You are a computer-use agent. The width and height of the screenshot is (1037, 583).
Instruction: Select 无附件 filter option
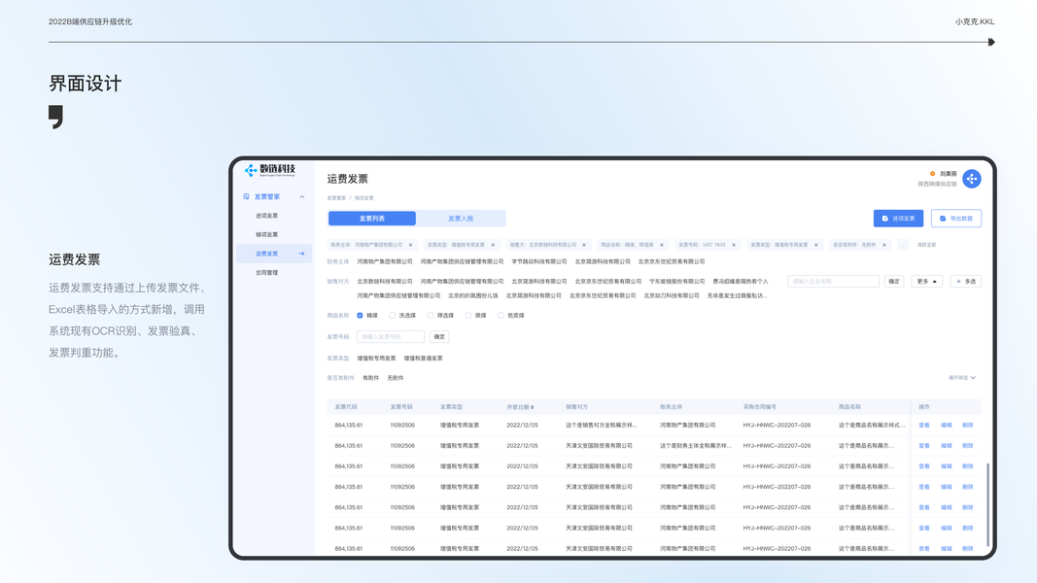click(396, 378)
